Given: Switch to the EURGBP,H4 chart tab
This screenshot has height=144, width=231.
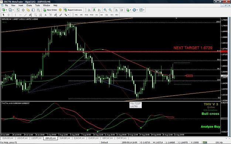Looking at the screenshot, I should (65, 138).
